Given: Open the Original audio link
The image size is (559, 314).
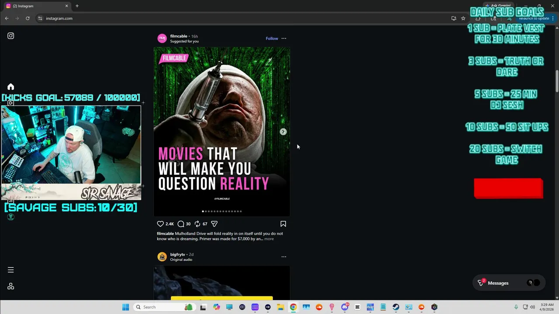Looking at the screenshot, I should click(181, 259).
